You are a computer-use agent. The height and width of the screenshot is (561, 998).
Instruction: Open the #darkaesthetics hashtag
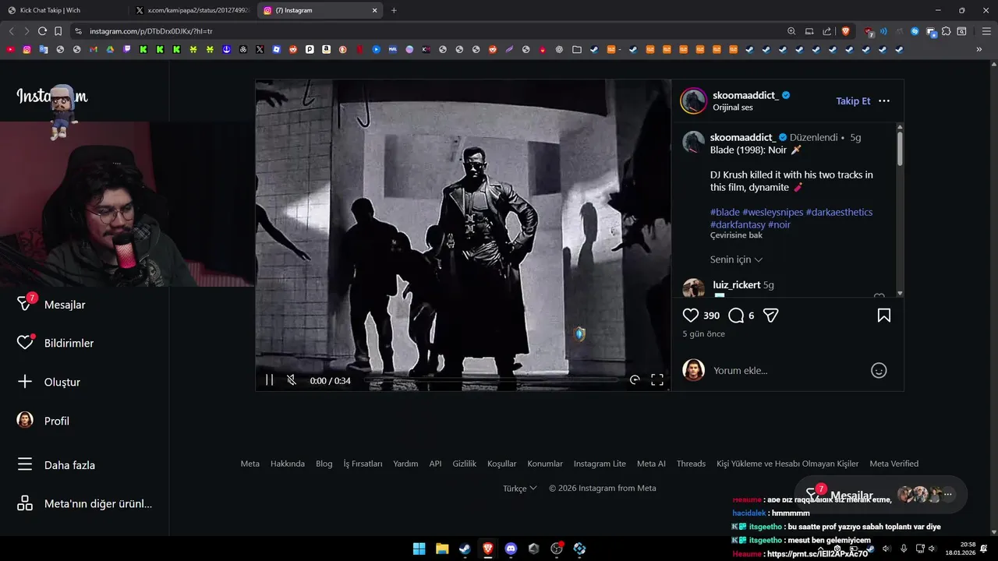pos(839,212)
